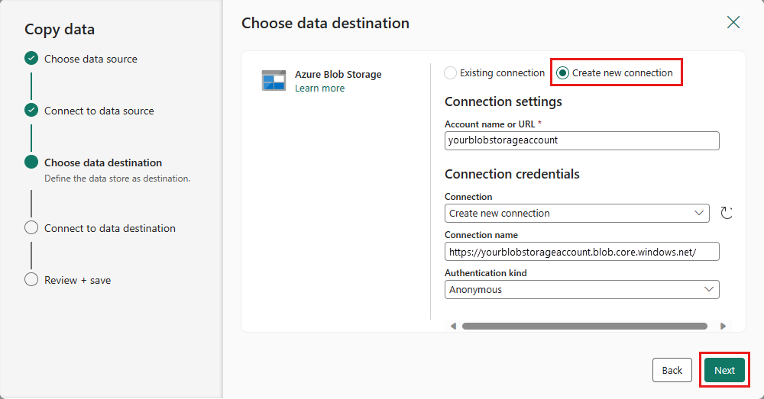Select the Existing connection radio button

coord(450,73)
